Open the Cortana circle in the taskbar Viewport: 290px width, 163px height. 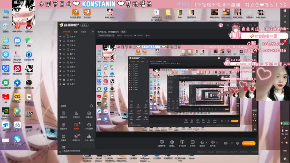(285, 22)
